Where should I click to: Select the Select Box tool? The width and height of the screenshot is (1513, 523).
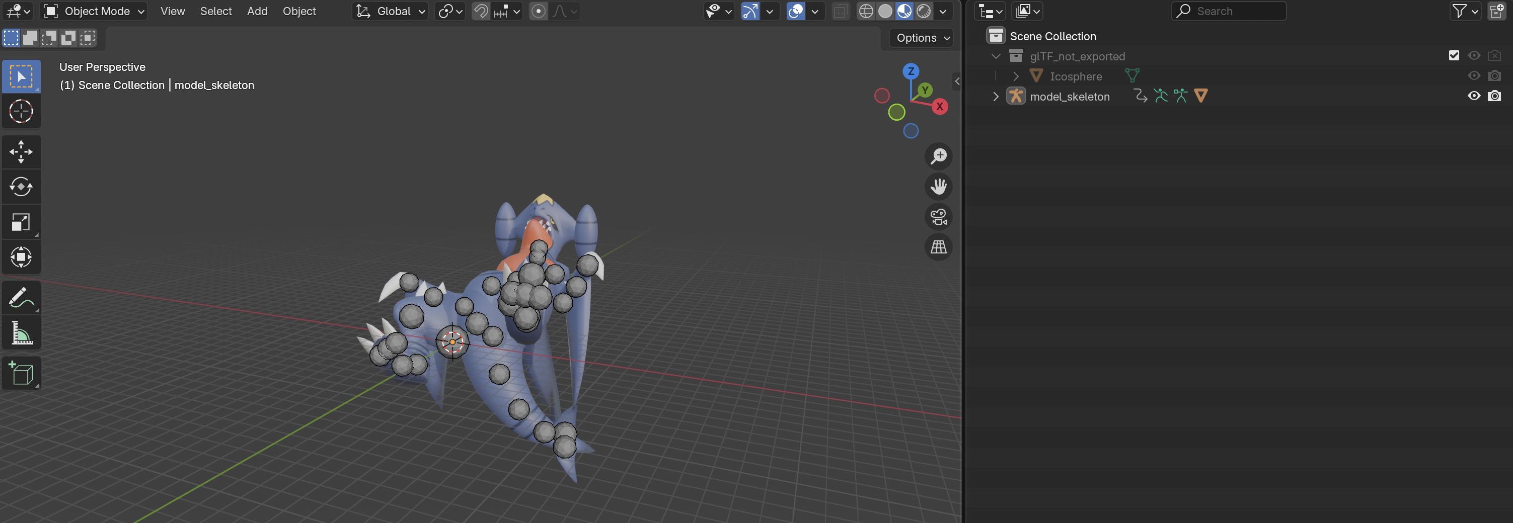(21, 76)
